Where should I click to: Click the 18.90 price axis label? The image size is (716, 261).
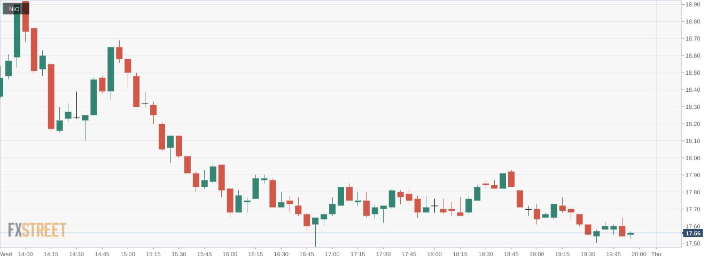[693, 4]
